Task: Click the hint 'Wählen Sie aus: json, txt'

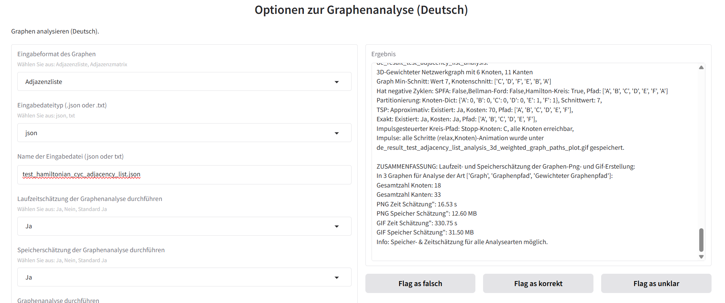Action: pos(46,116)
